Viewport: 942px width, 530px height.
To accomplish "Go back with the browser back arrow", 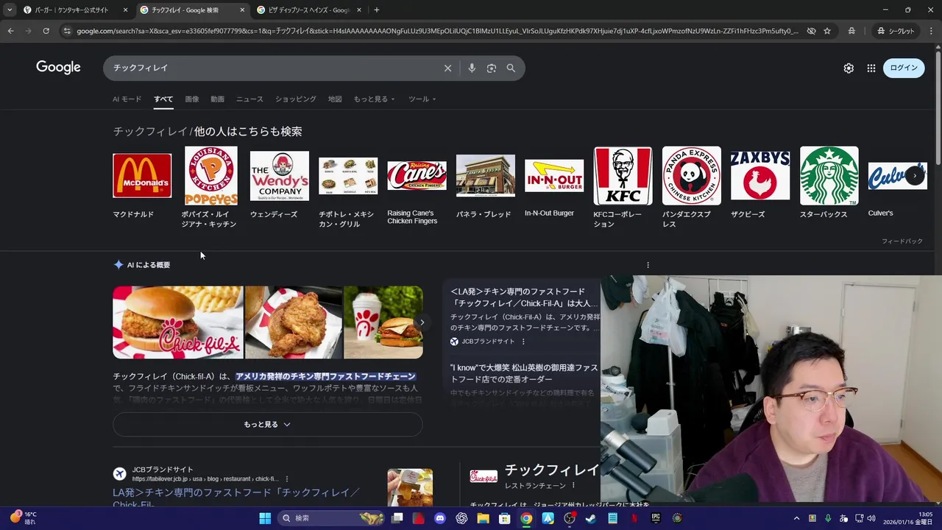I will coord(10,31).
